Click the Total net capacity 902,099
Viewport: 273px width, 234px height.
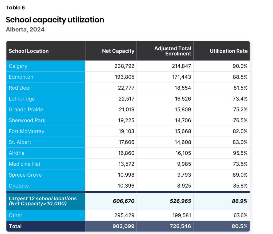click(x=123, y=226)
